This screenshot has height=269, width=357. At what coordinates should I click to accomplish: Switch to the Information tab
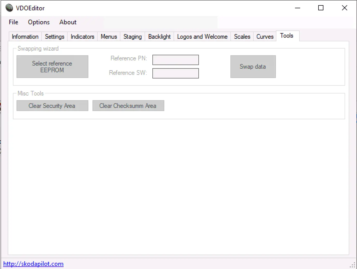(25, 37)
